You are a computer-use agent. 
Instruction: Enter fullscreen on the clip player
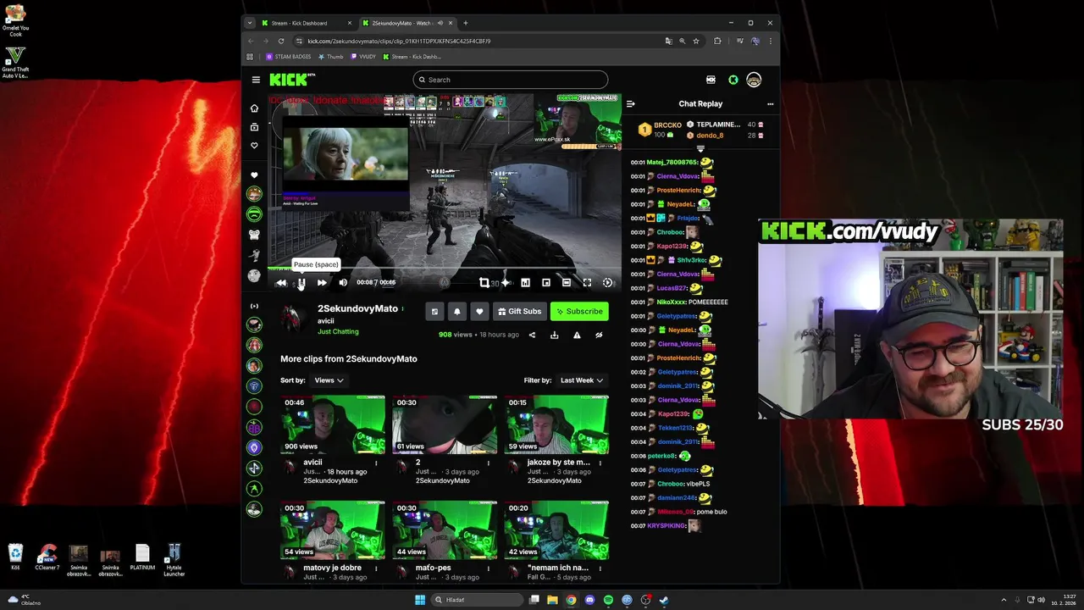coord(587,283)
